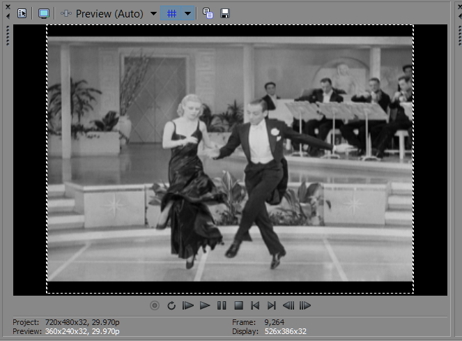Open preview quality dropdown arrow
The height and width of the screenshot is (341, 462).
pos(153,13)
